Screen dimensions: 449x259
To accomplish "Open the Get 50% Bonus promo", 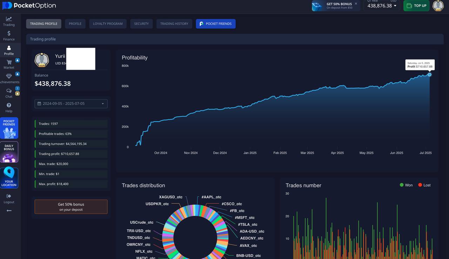I will [336, 6].
